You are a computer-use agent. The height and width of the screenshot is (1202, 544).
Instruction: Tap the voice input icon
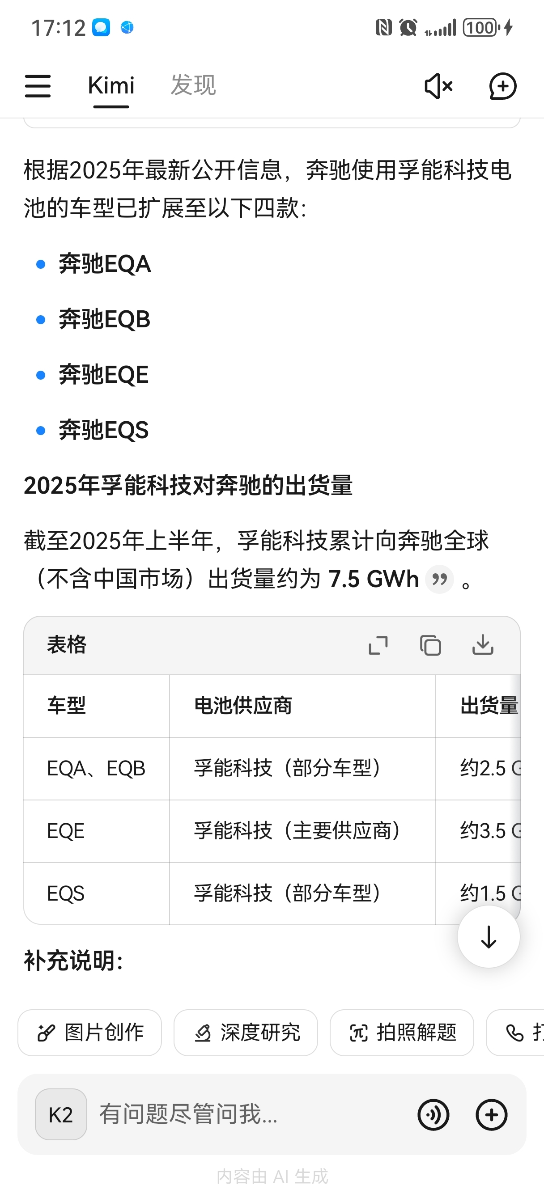(433, 1115)
